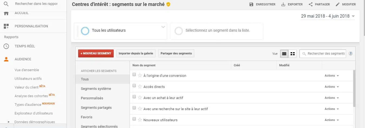The height and width of the screenshot is (128, 365).
Task: Expand the Données démographiques tree item
Action: click(9, 122)
